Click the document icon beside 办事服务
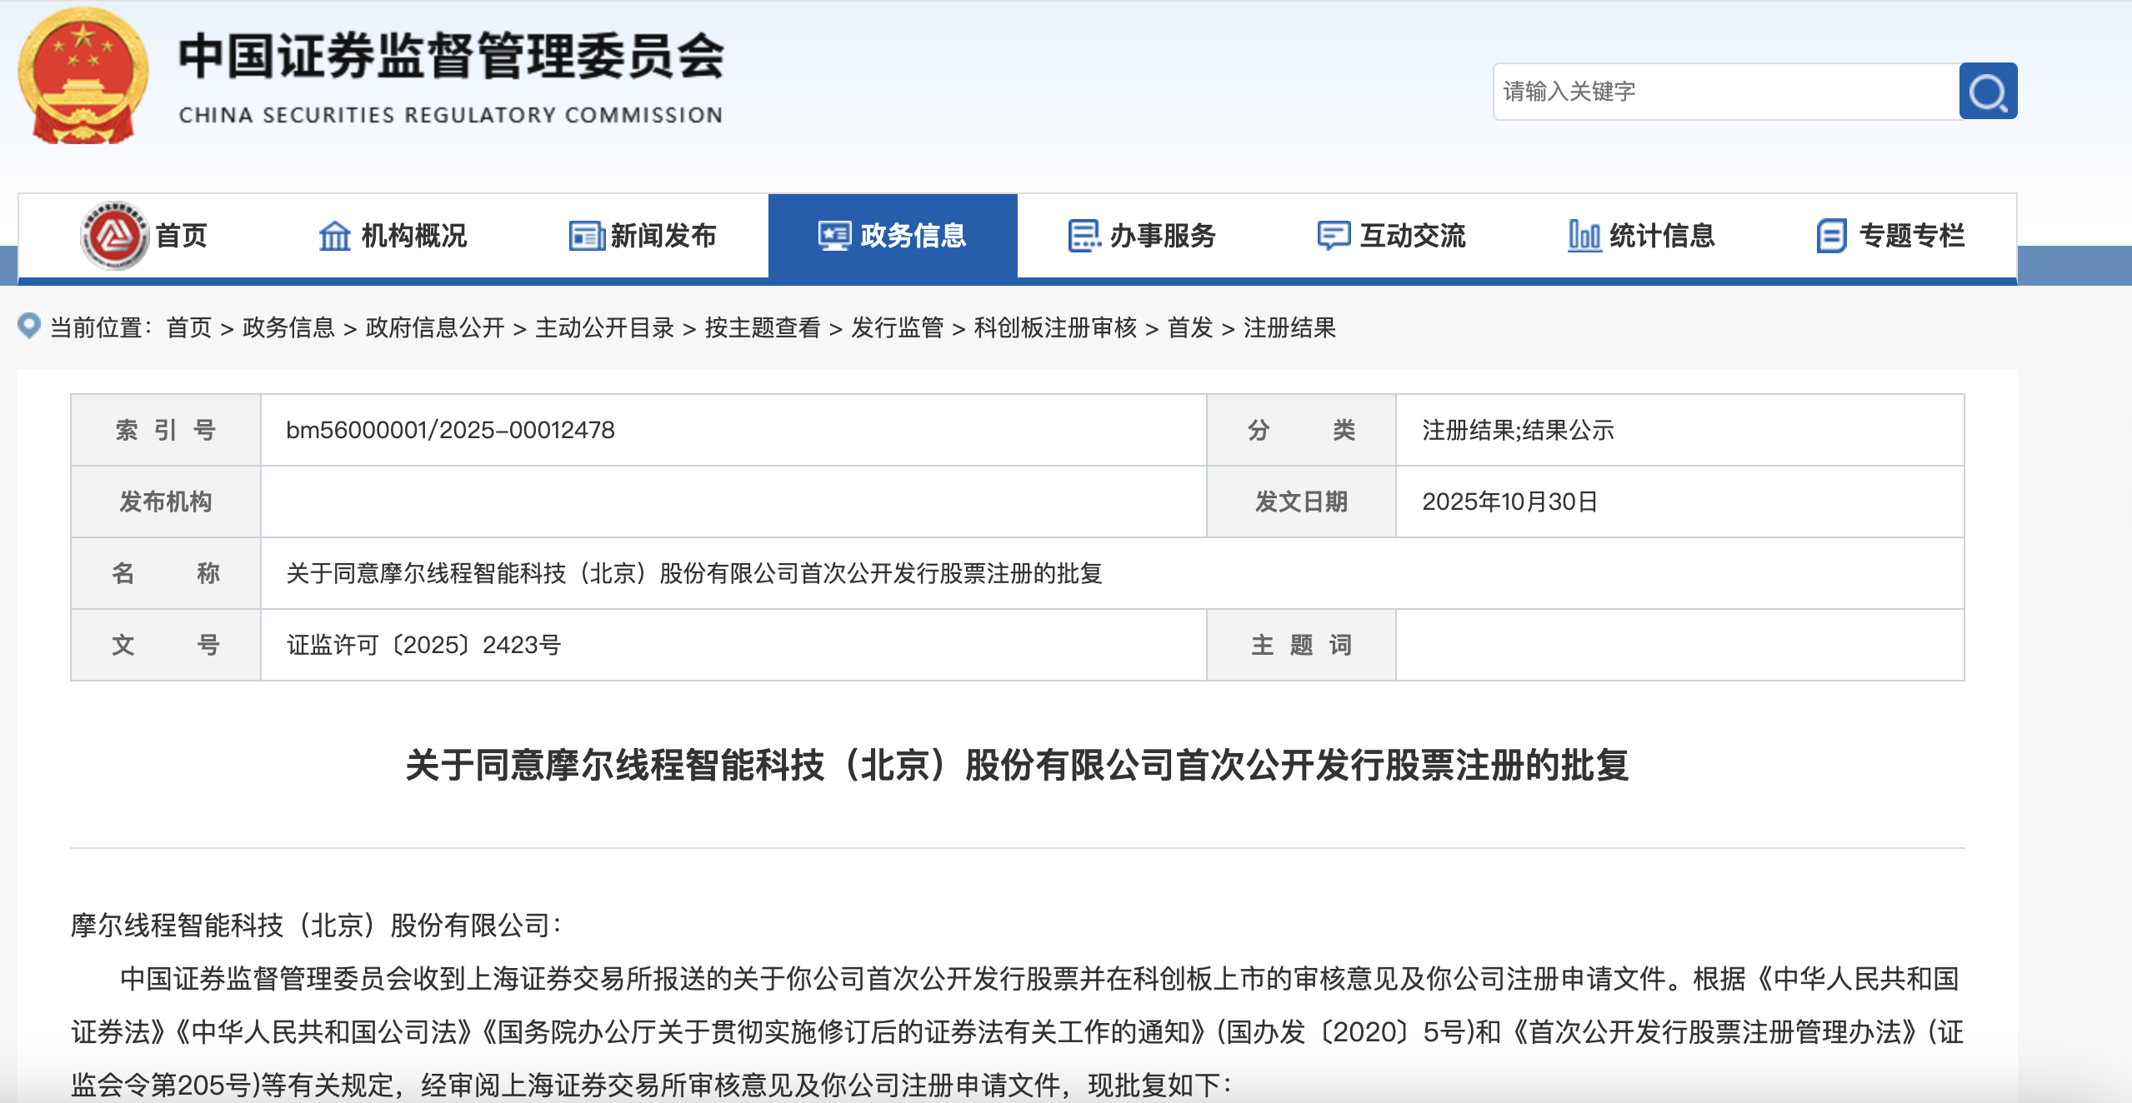2132x1103 pixels. click(1084, 236)
